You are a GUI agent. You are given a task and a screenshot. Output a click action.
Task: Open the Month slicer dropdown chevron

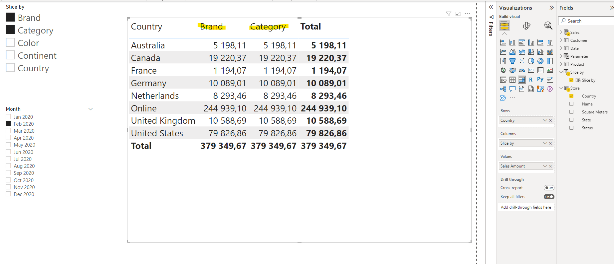[90, 109]
